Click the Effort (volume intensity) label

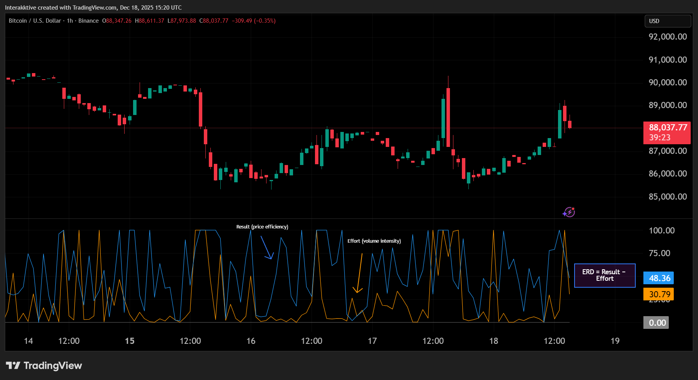coord(374,241)
